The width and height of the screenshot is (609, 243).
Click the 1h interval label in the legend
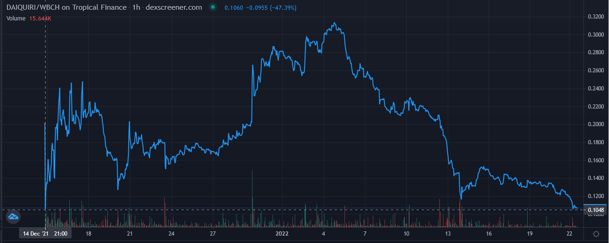136,7
